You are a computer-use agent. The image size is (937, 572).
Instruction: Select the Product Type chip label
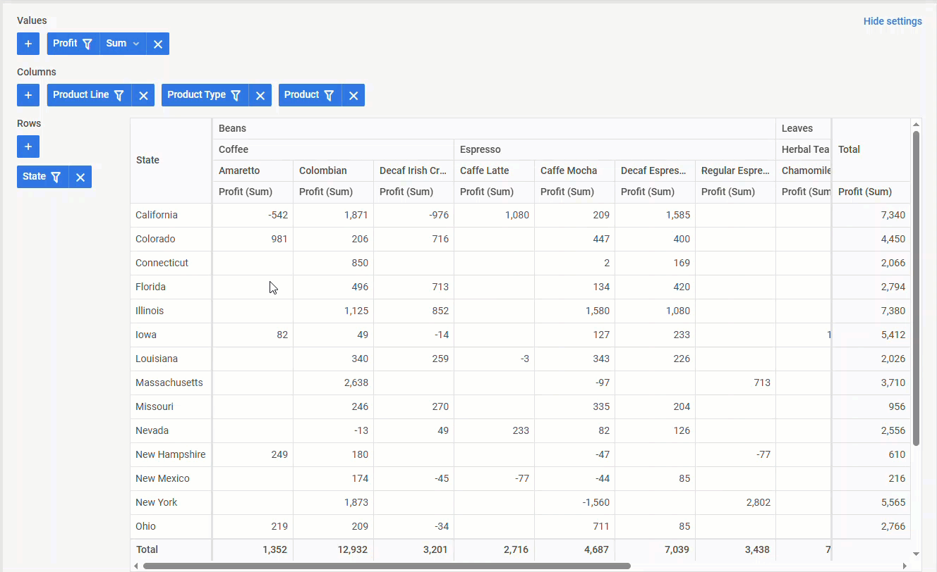(196, 94)
